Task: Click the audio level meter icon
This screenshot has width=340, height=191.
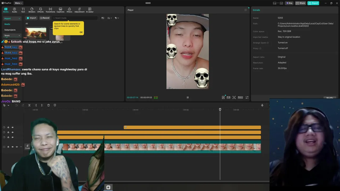Action: click(156, 98)
